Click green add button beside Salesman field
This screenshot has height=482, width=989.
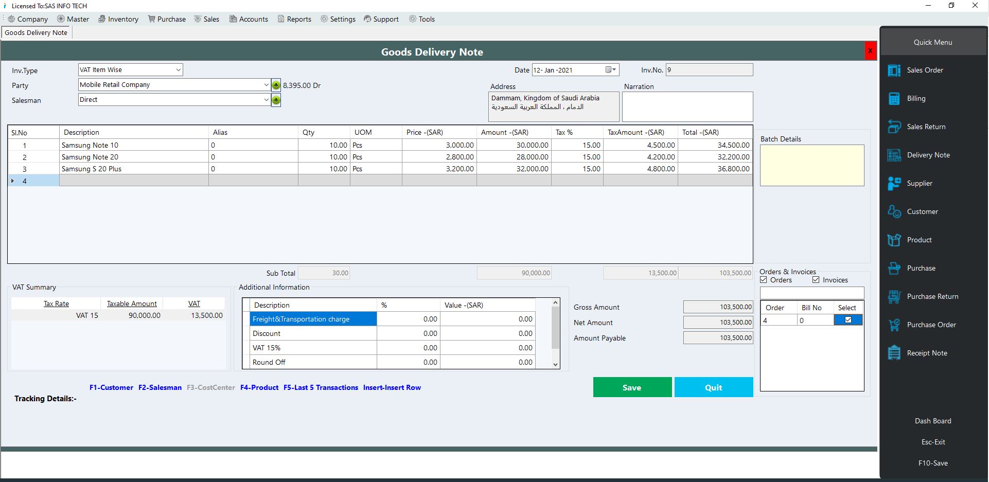click(x=276, y=100)
